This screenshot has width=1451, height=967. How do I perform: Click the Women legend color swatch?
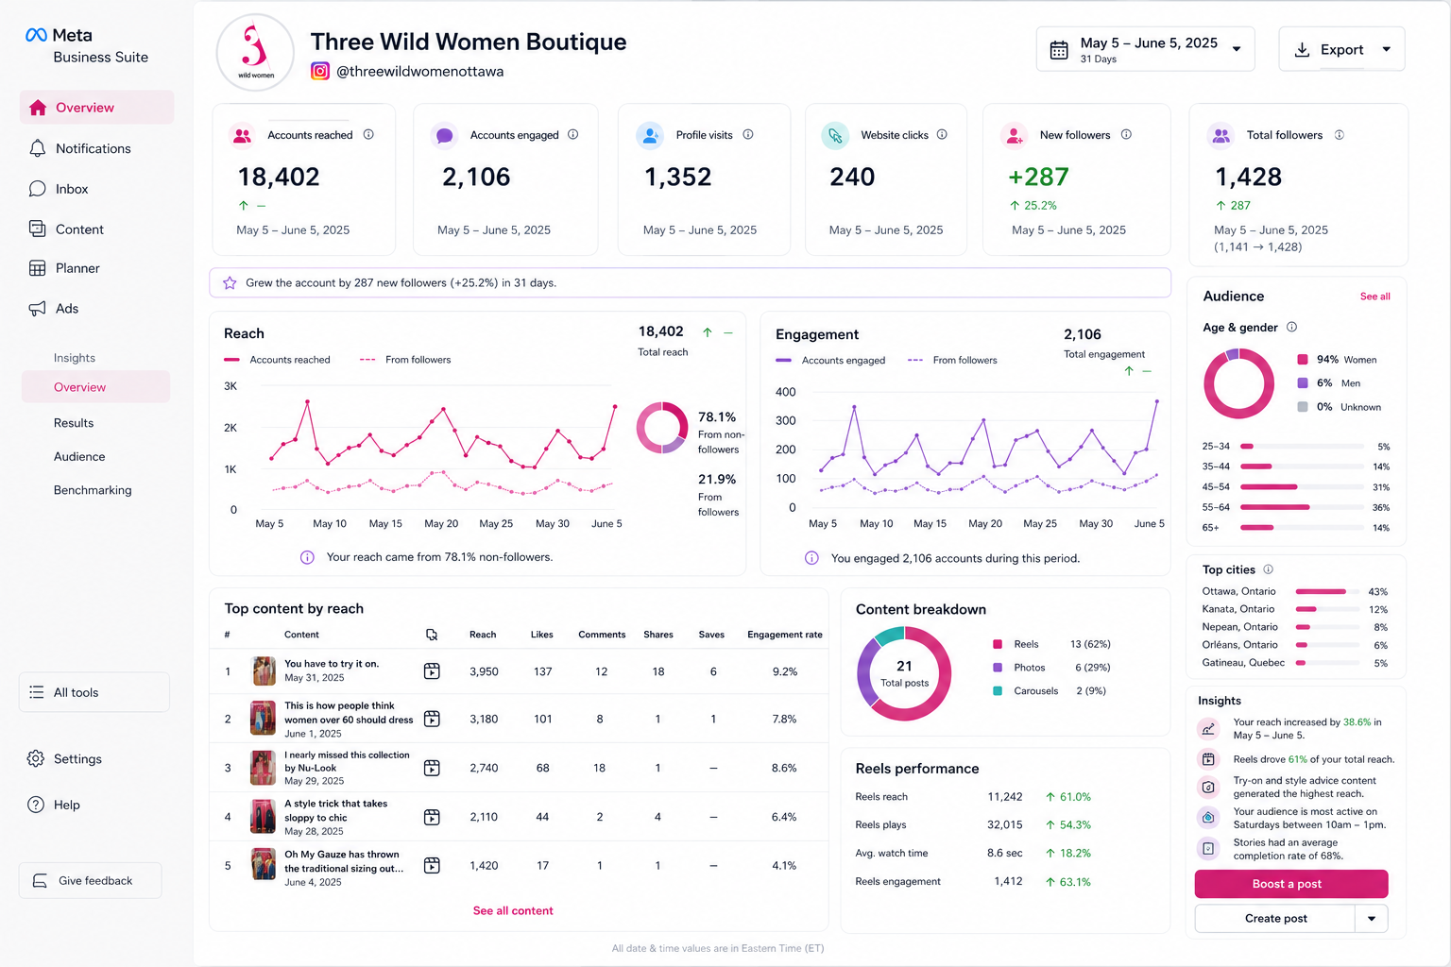[x=1303, y=360]
